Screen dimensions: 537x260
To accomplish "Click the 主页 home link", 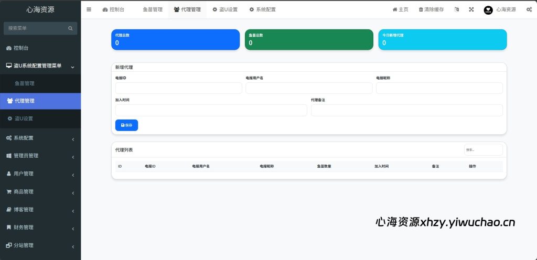I will tap(400, 9).
